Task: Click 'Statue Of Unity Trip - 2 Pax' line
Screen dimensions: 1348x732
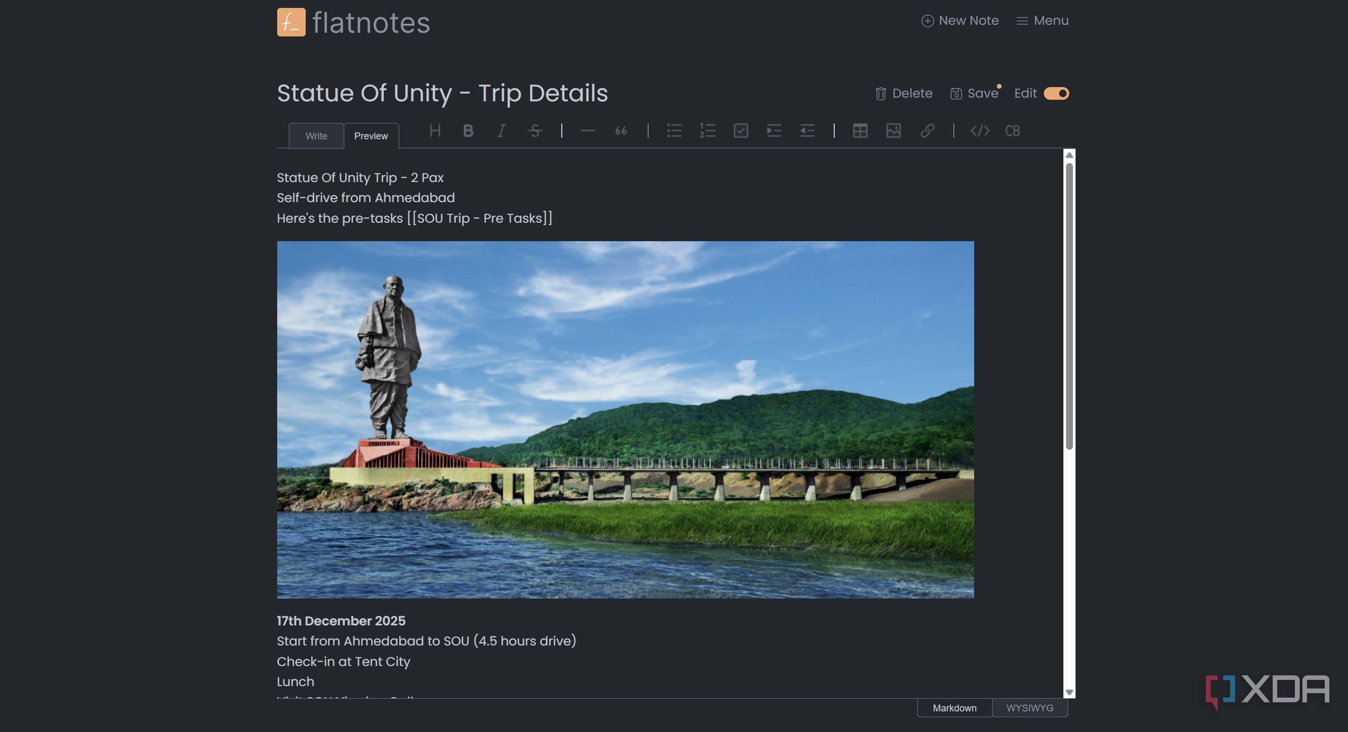Action: click(360, 177)
